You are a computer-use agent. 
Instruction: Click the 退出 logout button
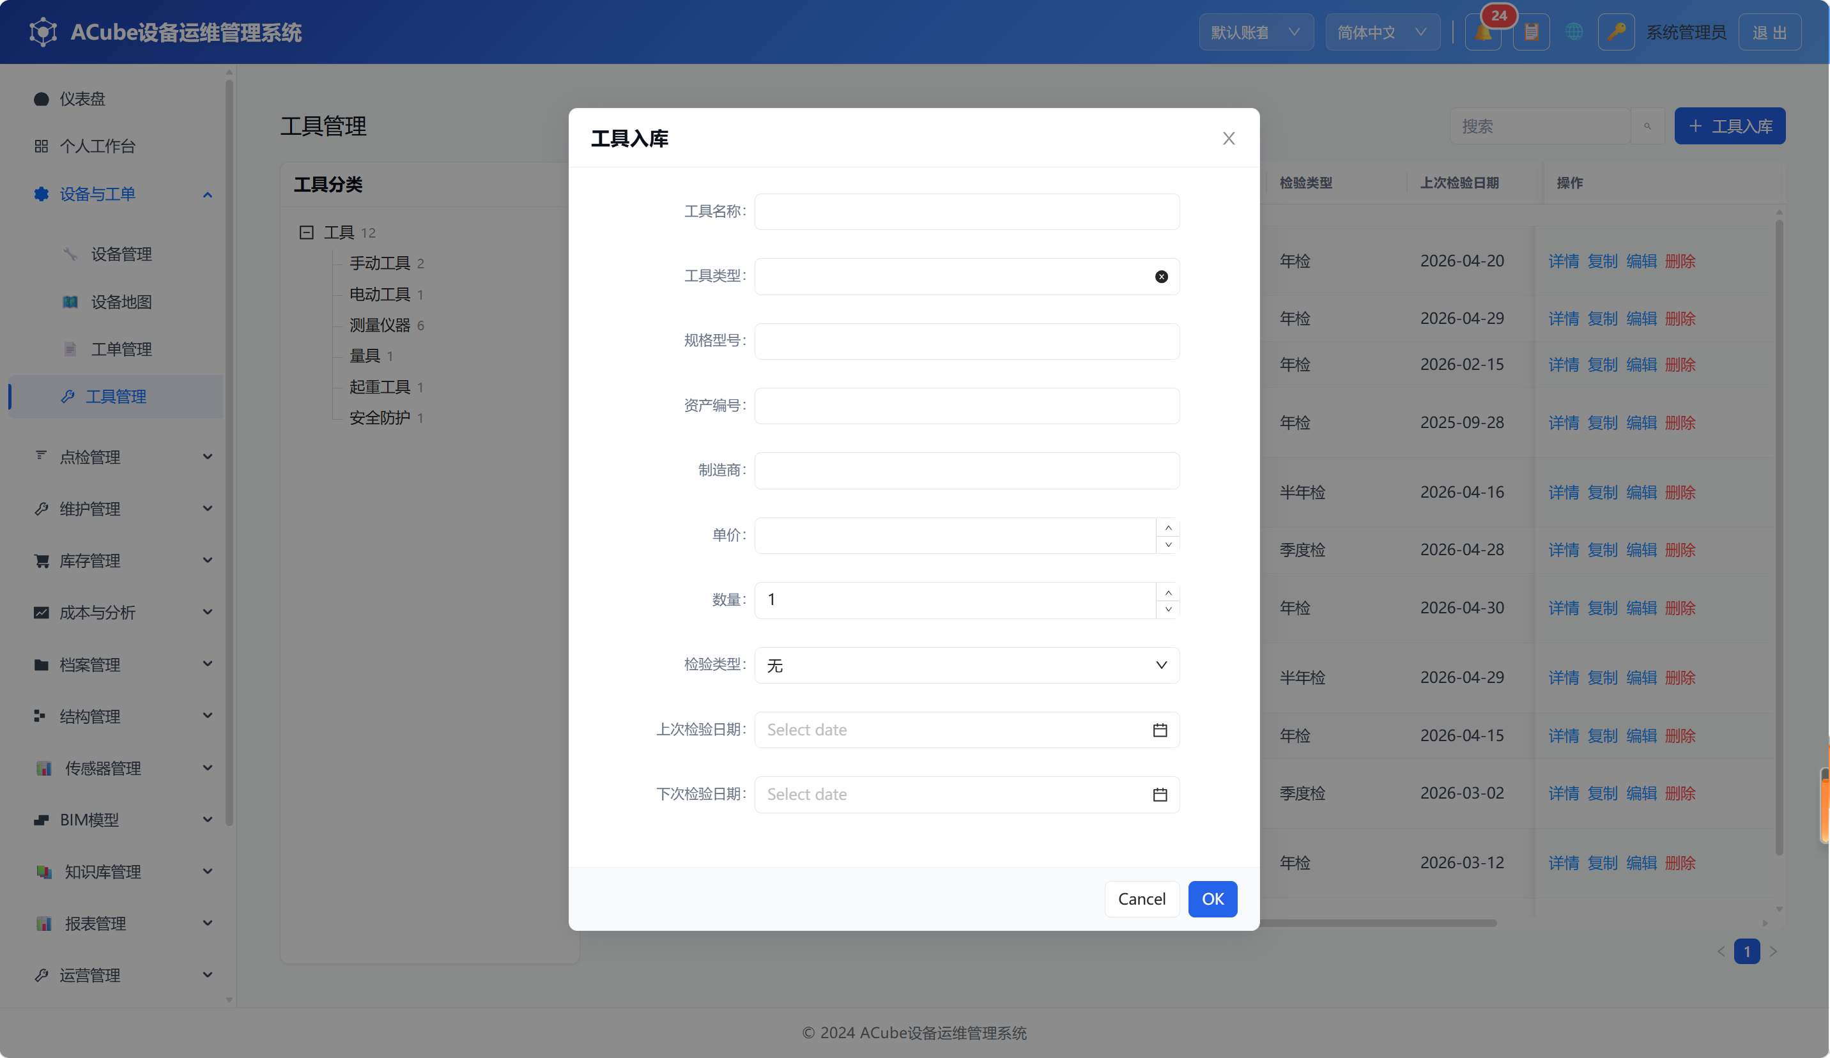pos(1769,32)
